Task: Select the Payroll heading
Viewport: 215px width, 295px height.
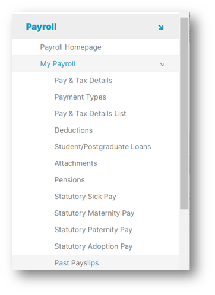Action: pos(42,27)
